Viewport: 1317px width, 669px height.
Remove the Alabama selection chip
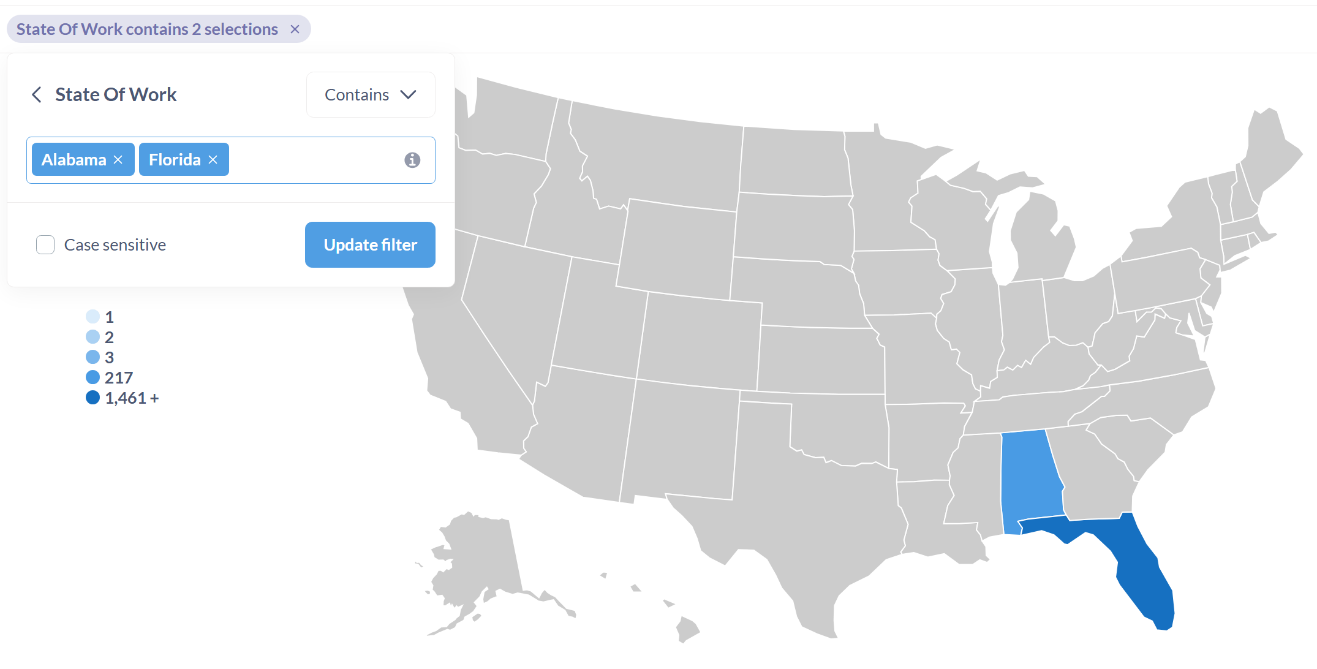pos(118,159)
